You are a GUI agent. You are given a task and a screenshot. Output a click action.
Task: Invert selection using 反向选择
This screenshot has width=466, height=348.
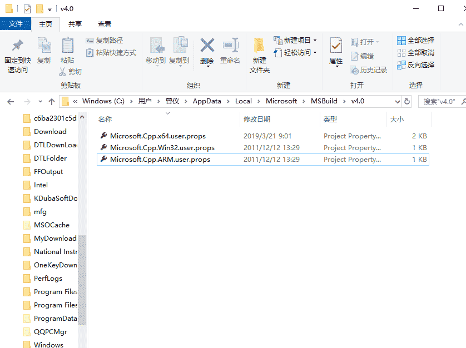point(415,64)
